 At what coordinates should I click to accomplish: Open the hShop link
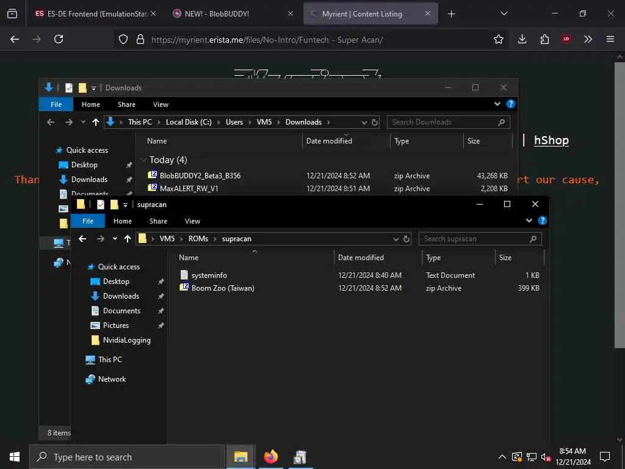551,140
